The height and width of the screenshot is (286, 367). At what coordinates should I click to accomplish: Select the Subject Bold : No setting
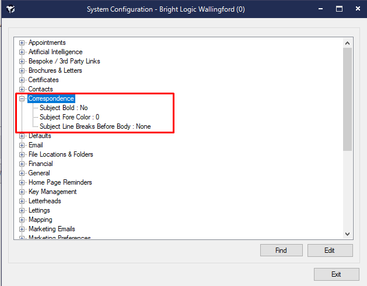[64, 108]
